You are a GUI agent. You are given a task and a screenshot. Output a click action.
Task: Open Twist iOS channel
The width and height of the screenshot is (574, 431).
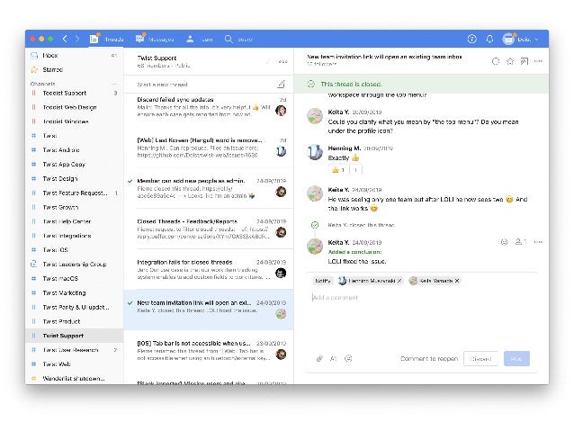click(x=75, y=250)
